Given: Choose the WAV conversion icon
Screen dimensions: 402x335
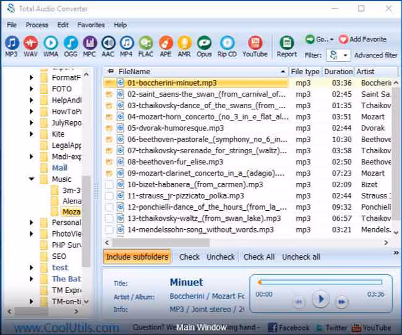Looking at the screenshot, I should (x=31, y=43).
